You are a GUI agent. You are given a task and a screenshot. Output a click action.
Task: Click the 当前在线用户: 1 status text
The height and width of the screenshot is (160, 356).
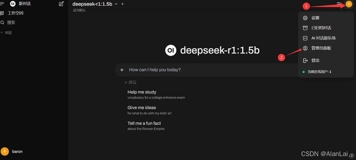coord(319,72)
